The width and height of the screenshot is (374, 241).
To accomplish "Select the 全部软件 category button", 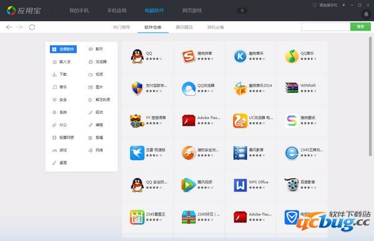I will pos(63,49).
